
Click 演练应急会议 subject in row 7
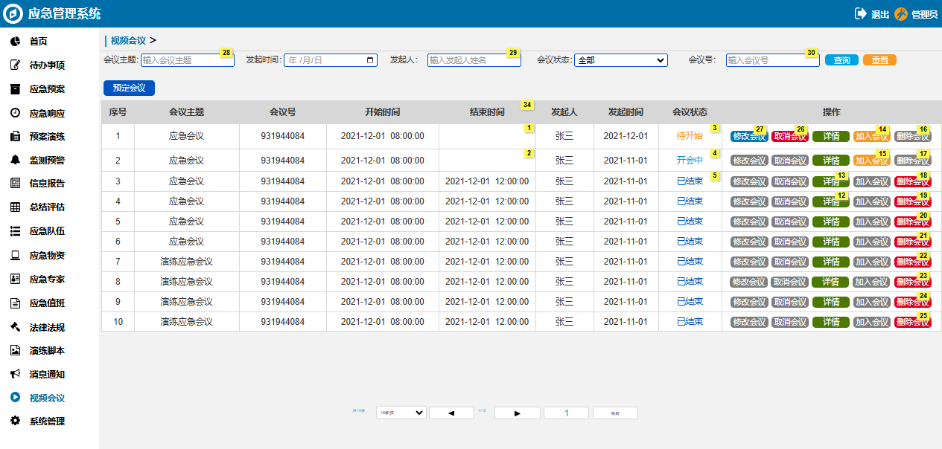[186, 262]
